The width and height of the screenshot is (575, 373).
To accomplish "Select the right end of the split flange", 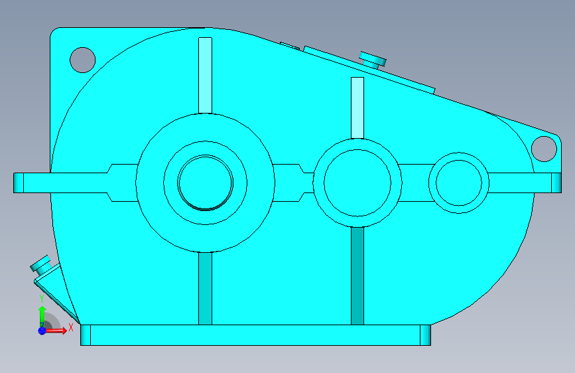I will click(556, 183).
